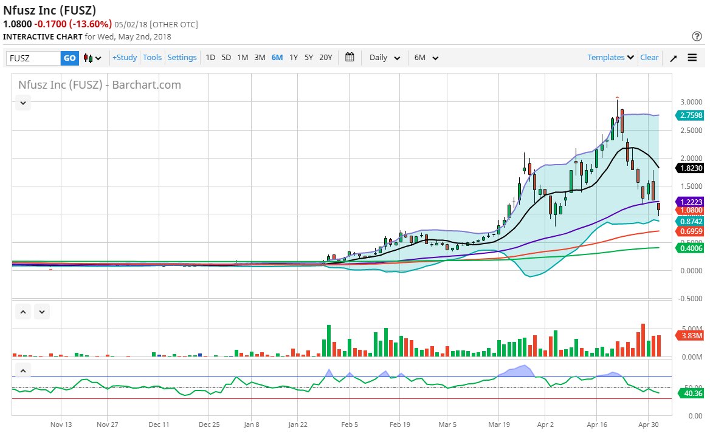
Task: Click the 1.0800 last price label
Action: coord(691,210)
